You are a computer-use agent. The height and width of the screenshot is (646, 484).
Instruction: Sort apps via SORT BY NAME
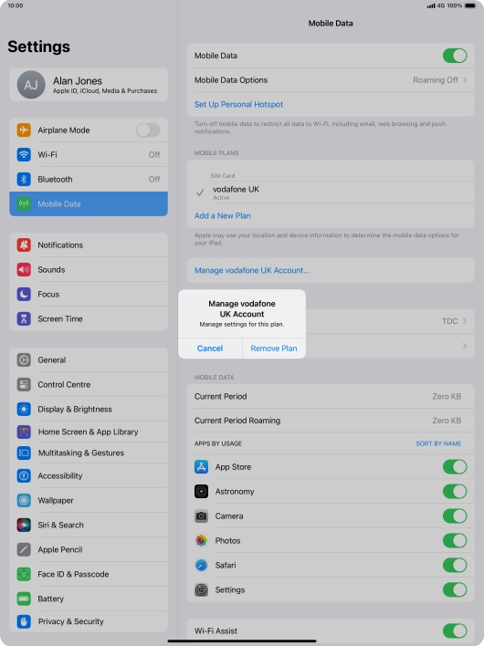[x=438, y=443]
